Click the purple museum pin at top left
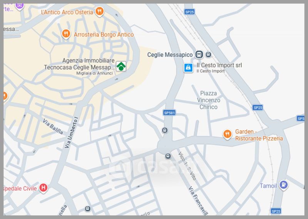This screenshot has width=308, height=219. (20, 6)
